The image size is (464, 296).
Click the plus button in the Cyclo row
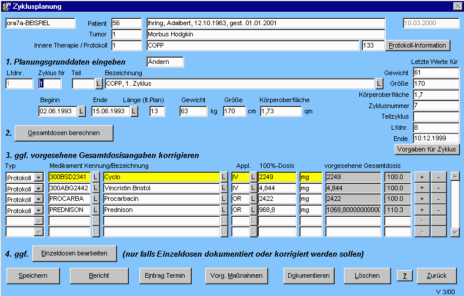(x=422, y=176)
